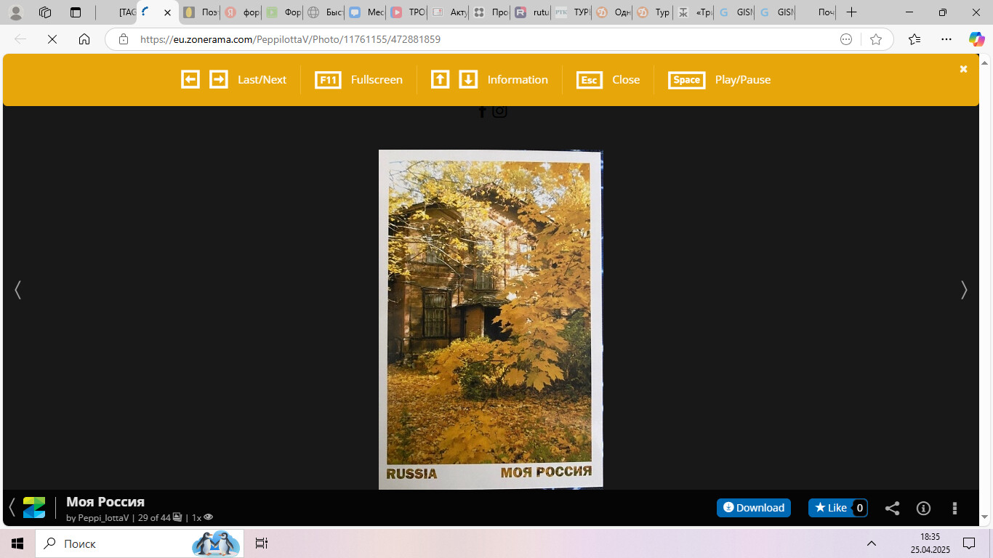This screenshot has width=993, height=558.
Task: Click the Zonerama logo icon
Action: [34, 507]
